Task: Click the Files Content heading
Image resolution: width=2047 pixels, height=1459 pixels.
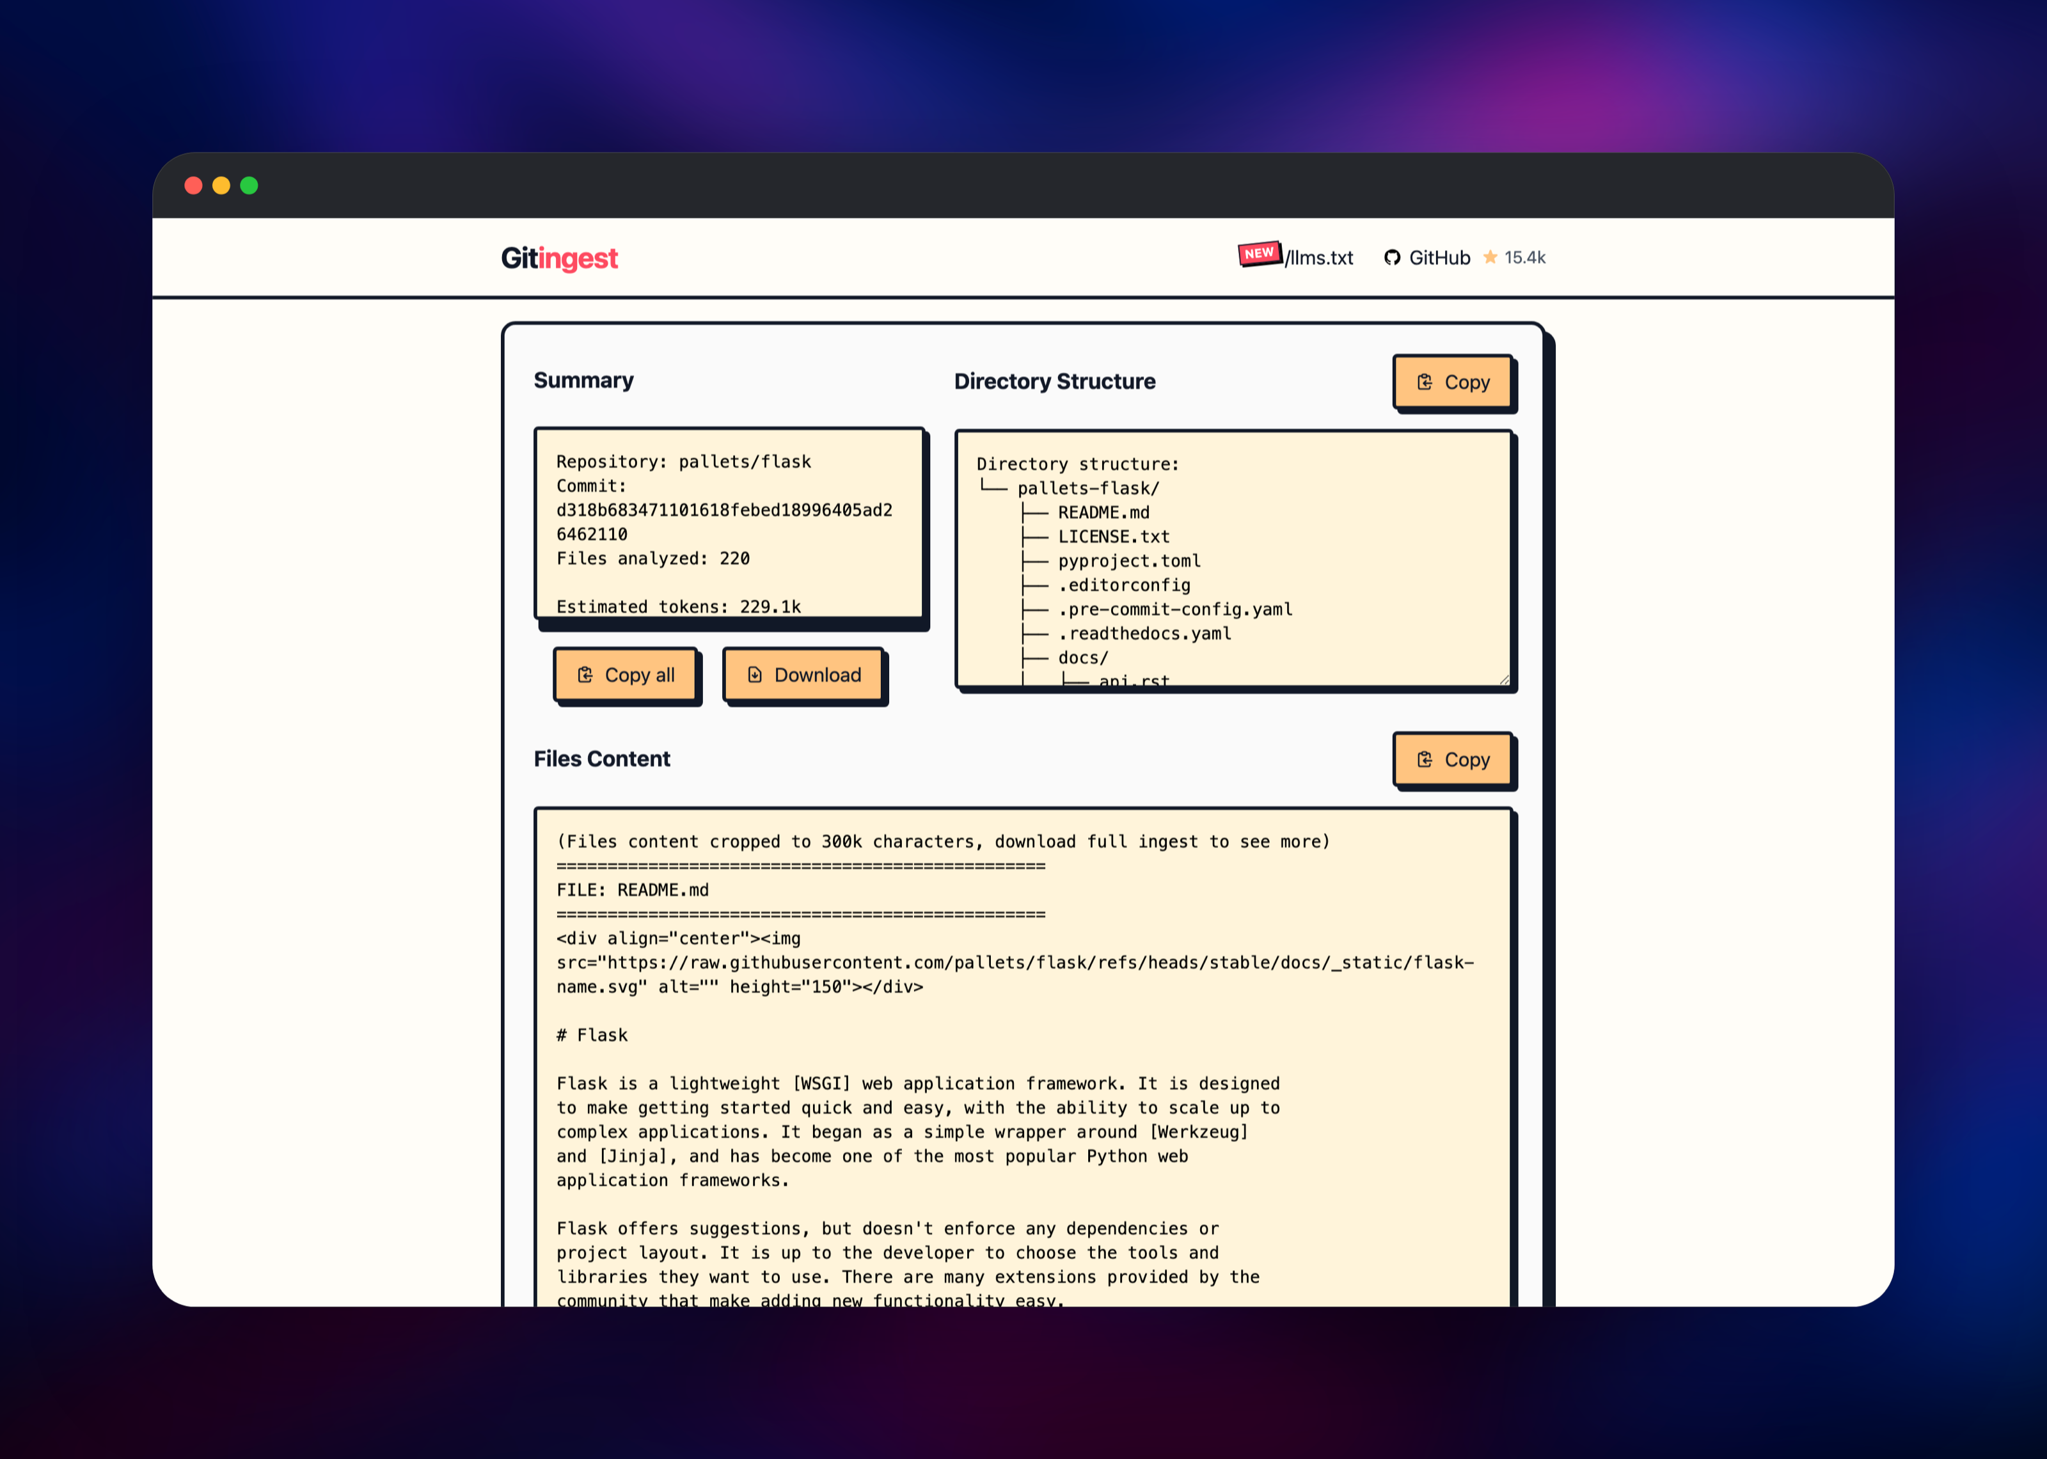Action: (602, 759)
